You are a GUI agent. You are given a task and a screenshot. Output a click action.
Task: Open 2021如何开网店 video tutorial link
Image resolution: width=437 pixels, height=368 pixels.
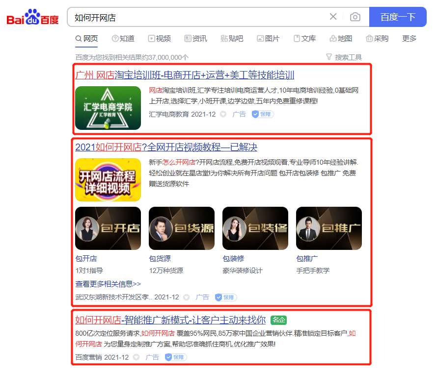pyautogui.click(x=166, y=147)
